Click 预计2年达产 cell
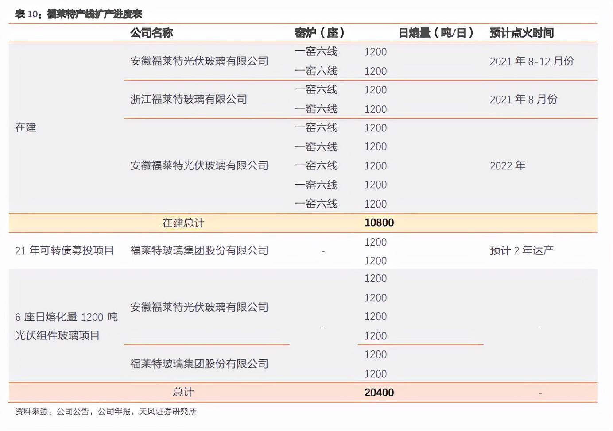 click(521, 250)
